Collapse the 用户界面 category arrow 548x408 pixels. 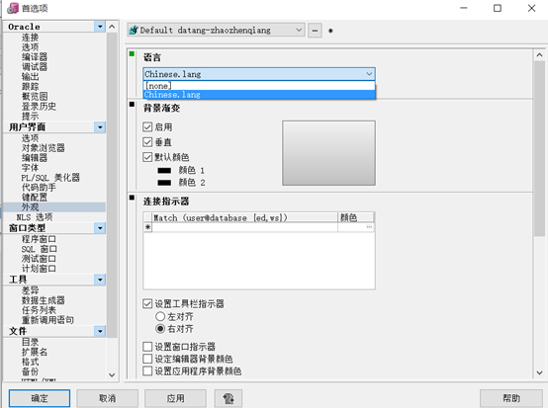point(100,127)
